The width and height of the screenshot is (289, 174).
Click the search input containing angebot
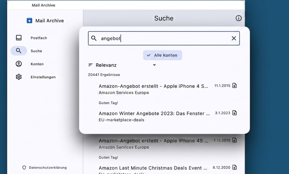coord(164,38)
